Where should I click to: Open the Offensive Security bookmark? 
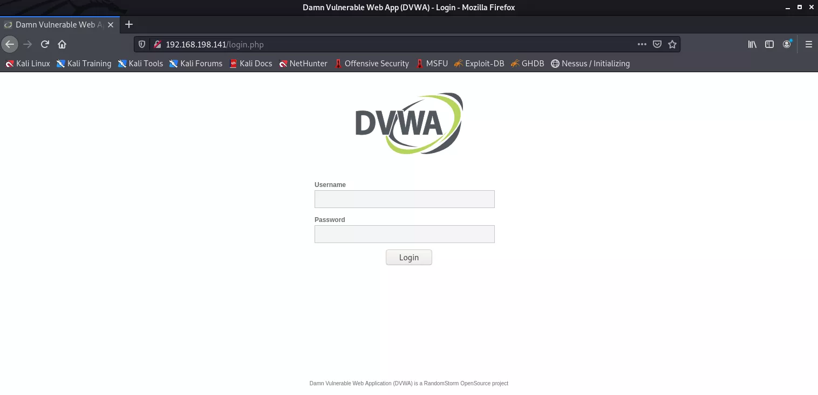(371, 64)
